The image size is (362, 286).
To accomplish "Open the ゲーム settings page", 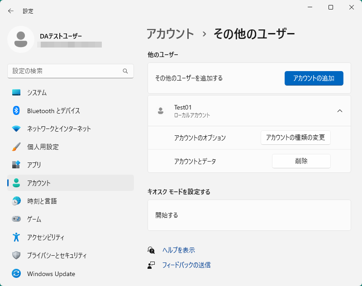I will [15, 219].
